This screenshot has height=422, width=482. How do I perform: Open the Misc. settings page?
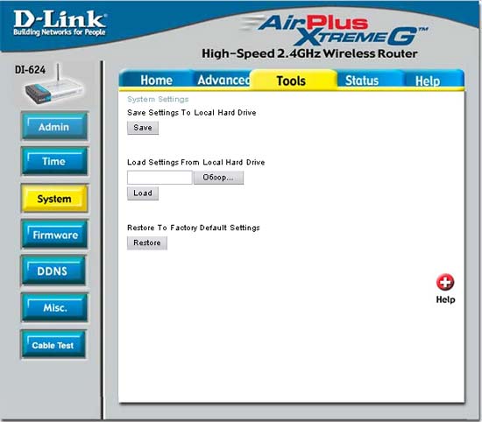coord(54,307)
